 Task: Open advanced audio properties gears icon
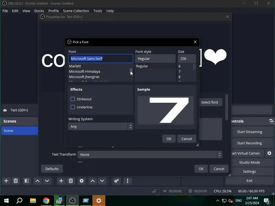117,181
